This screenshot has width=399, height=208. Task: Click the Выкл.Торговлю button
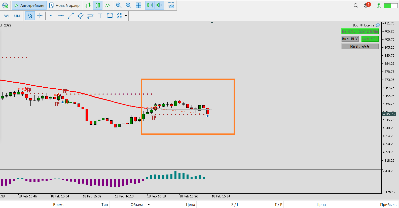coord(360,31)
